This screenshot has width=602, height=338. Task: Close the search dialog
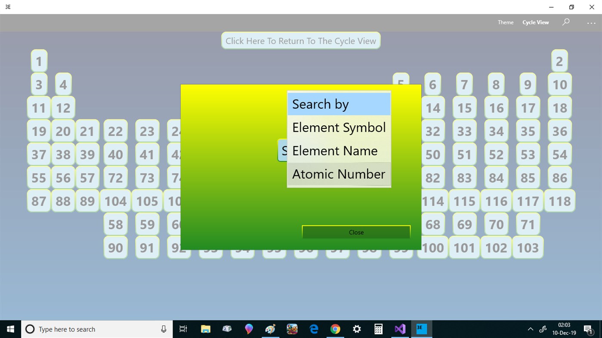point(356,232)
